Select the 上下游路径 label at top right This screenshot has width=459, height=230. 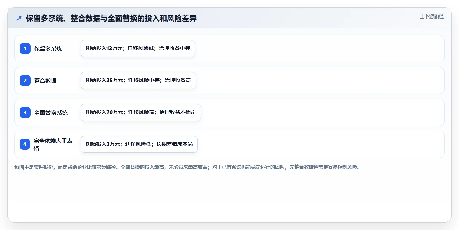(432, 16)
